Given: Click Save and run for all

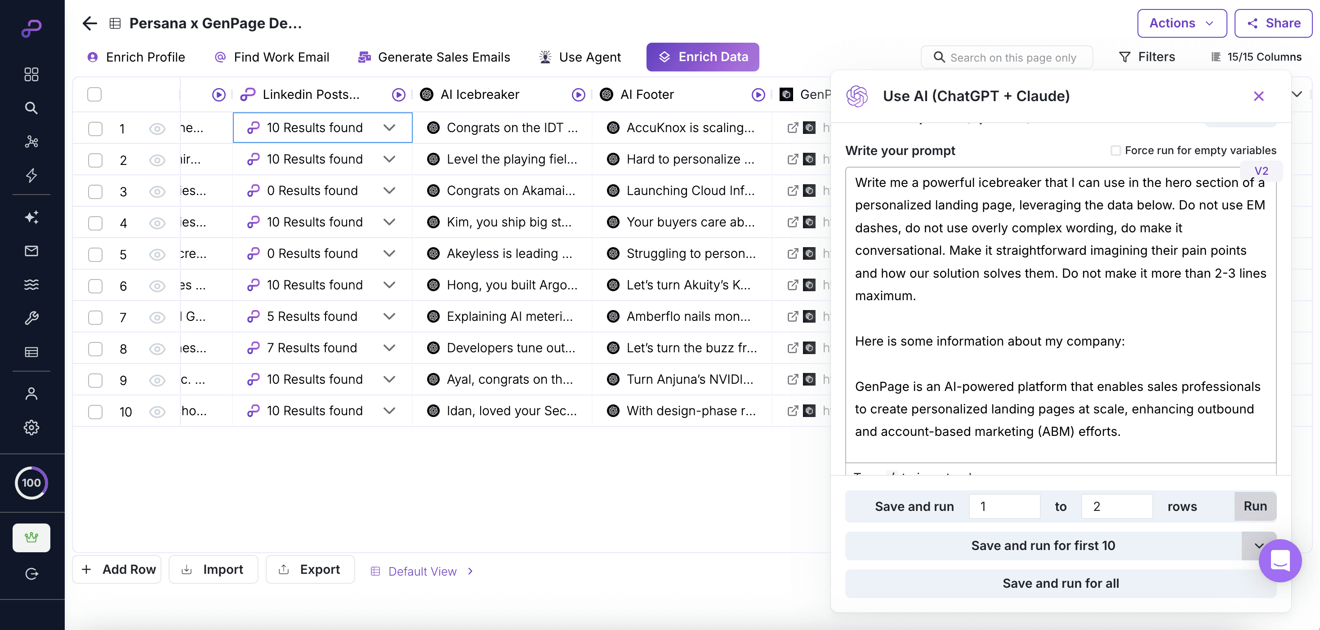Looking at the screenshot, I should (1060, 583).
